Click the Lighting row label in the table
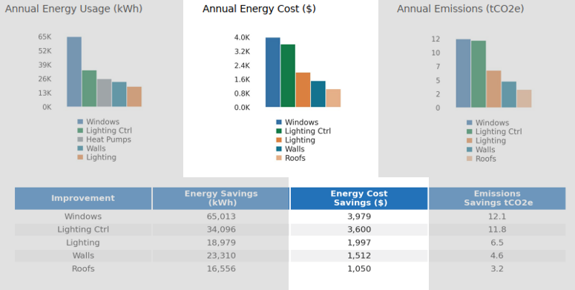This screenshot has height=290, width=575. pos(83,243)
